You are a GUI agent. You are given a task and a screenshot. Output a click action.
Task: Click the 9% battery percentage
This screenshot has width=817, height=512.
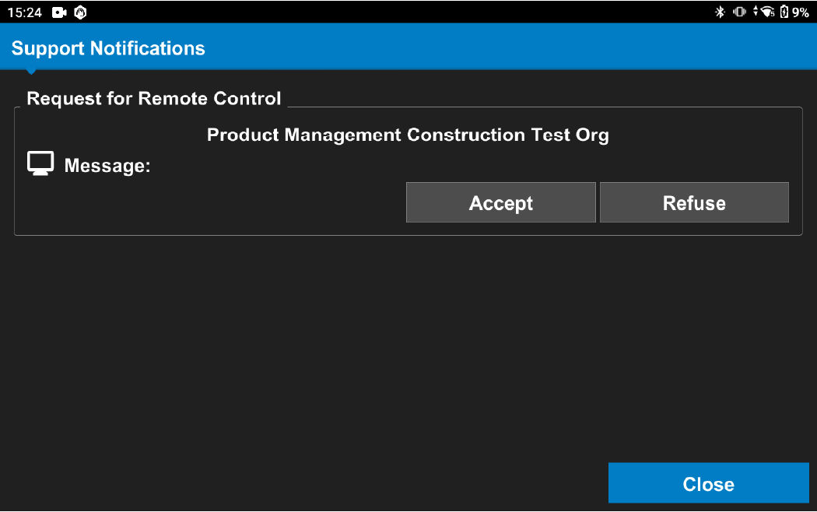tap(801, 12)
